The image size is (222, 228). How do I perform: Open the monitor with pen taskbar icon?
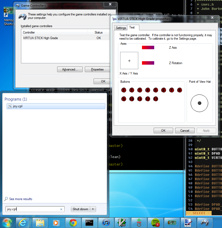[188, 223]
